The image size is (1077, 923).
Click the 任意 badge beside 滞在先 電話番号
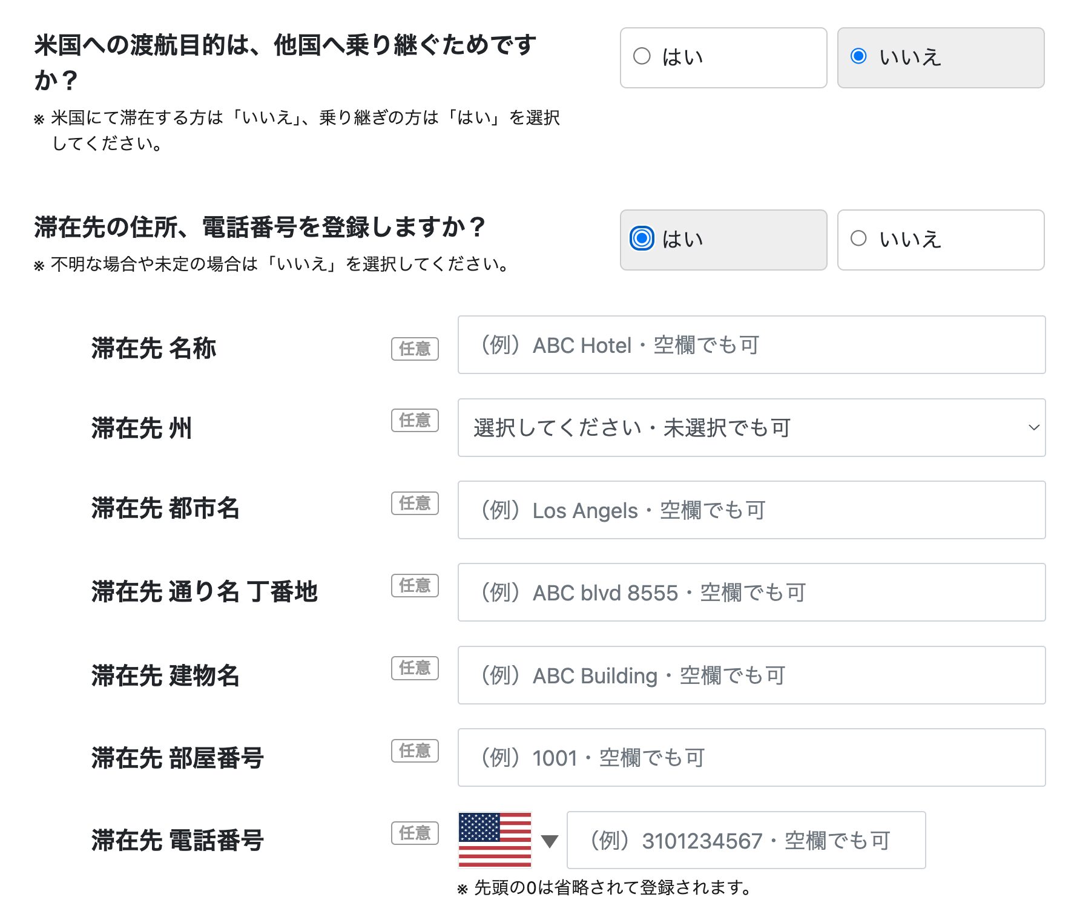[x=415, y=833]
